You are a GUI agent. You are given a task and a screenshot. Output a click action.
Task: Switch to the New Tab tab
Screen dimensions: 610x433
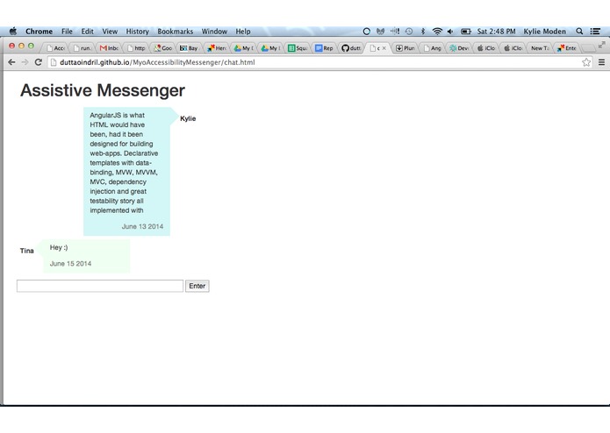[540, 48]
